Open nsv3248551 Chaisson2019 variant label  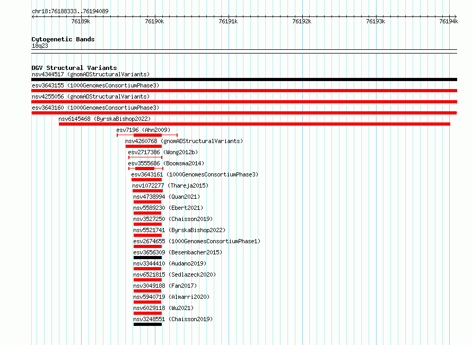[173, 319]
